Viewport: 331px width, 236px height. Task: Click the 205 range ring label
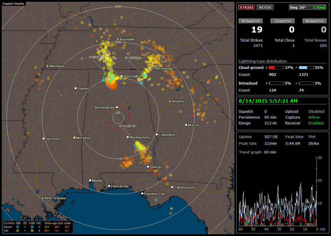click(118, 42)
